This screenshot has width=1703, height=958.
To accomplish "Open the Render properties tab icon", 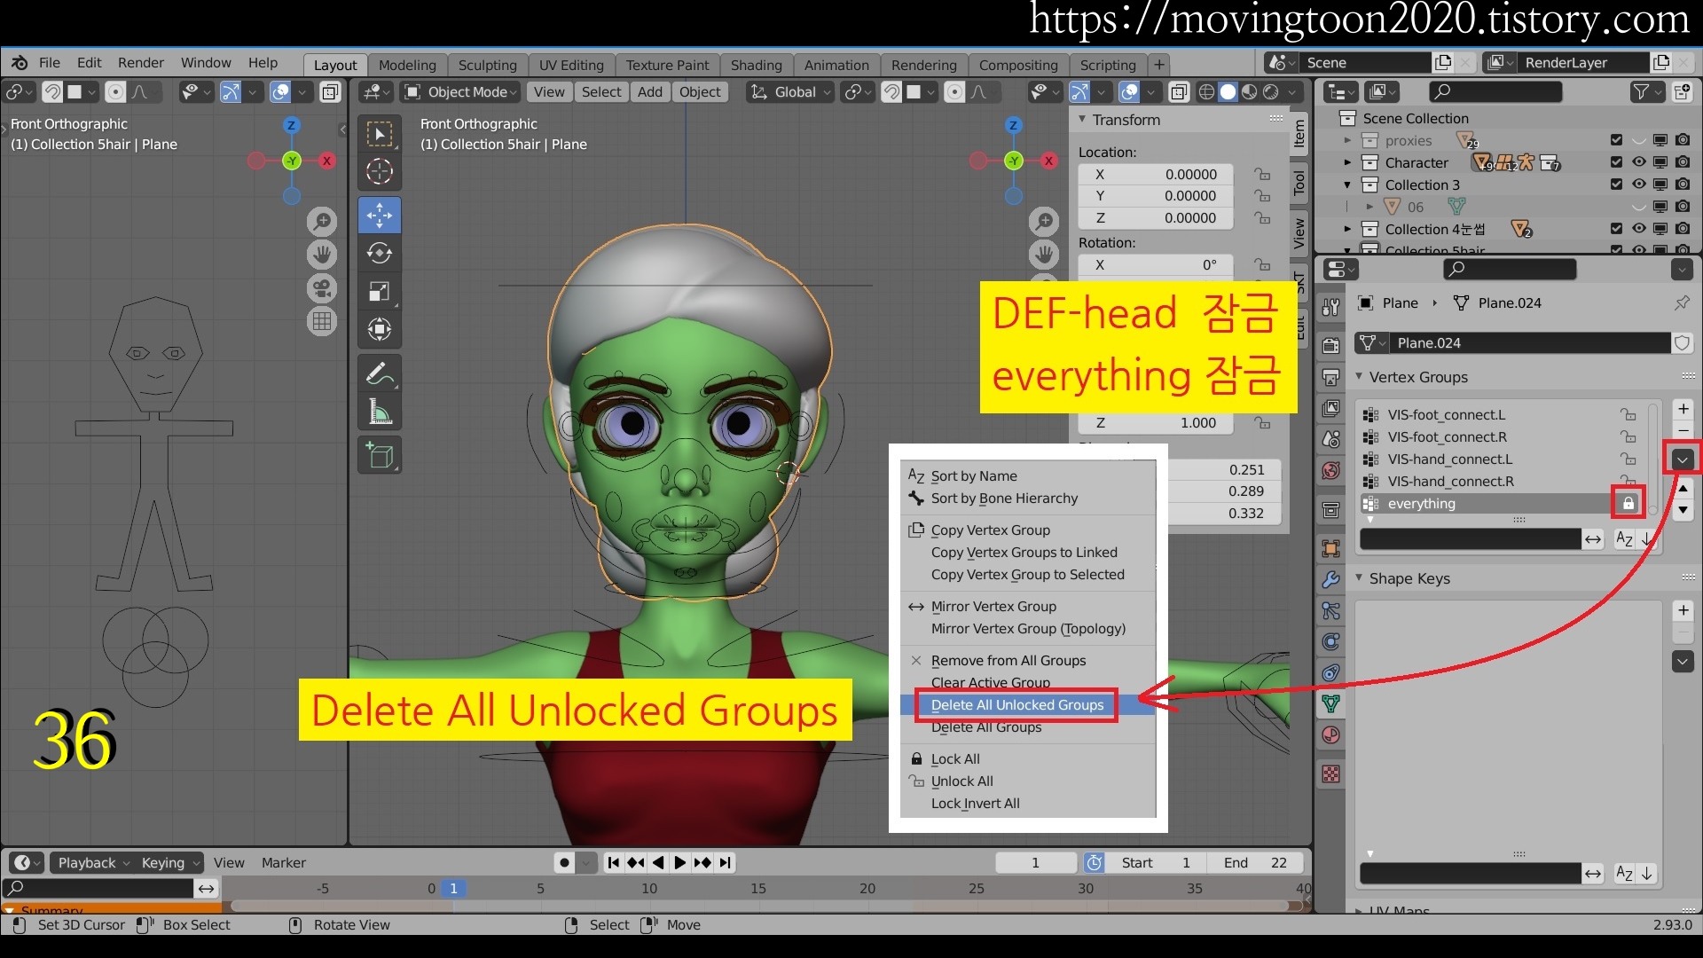I will (x=1330, y=345).
